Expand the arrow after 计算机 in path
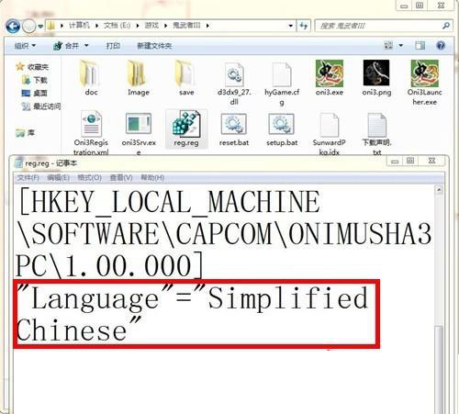Viewport: 459px width, 414px height. click(x=96, y=26)
